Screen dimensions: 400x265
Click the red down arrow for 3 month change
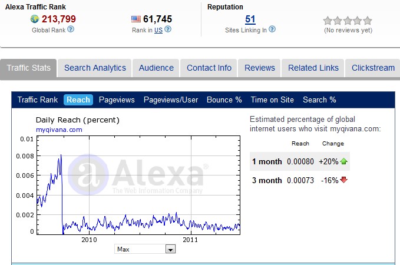(343, 180)
